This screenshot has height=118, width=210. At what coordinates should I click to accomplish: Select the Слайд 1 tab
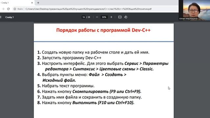point(17,3)
